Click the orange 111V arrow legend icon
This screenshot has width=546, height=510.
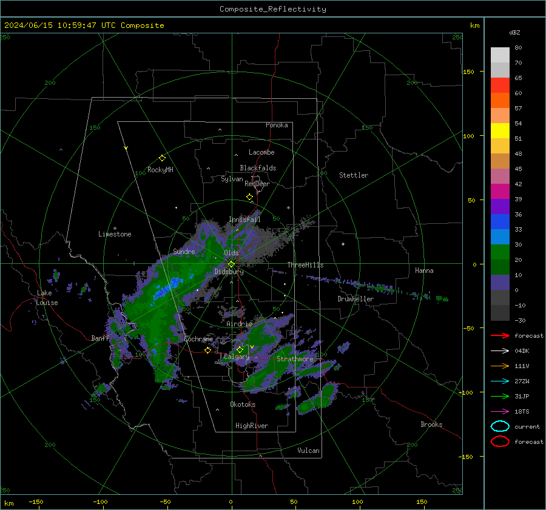(500, 366)
